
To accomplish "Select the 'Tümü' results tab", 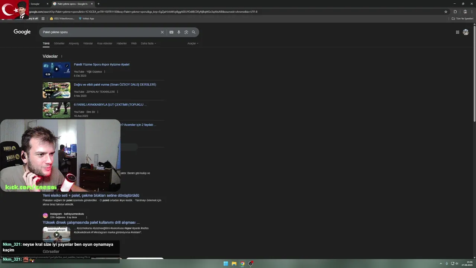I will [x=46, y=44].
